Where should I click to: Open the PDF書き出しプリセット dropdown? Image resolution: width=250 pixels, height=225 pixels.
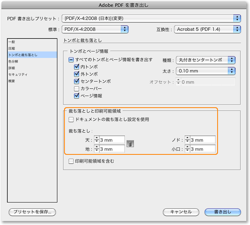coord(152,18)
